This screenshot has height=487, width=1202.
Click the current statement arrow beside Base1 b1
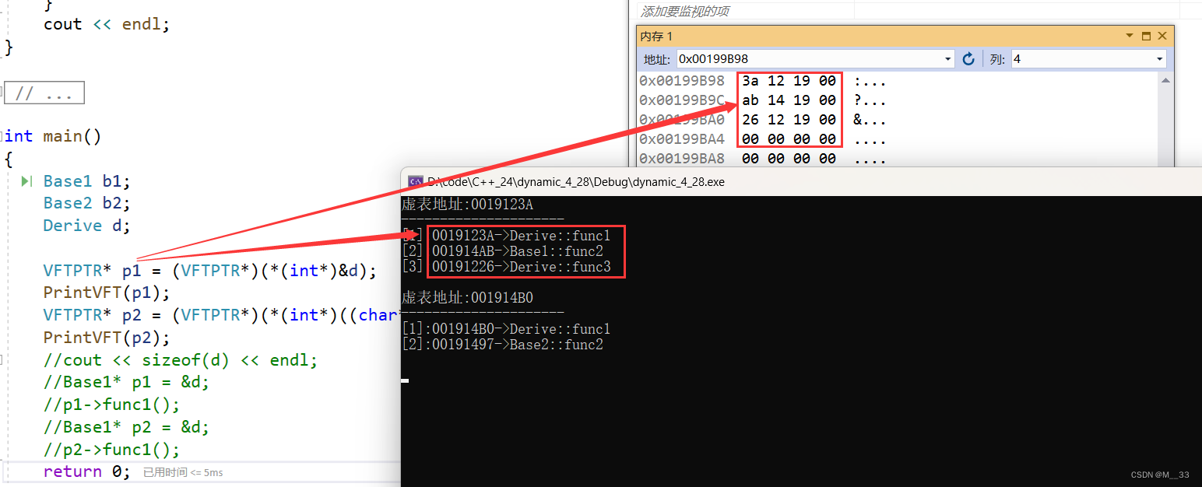(26, 181)
